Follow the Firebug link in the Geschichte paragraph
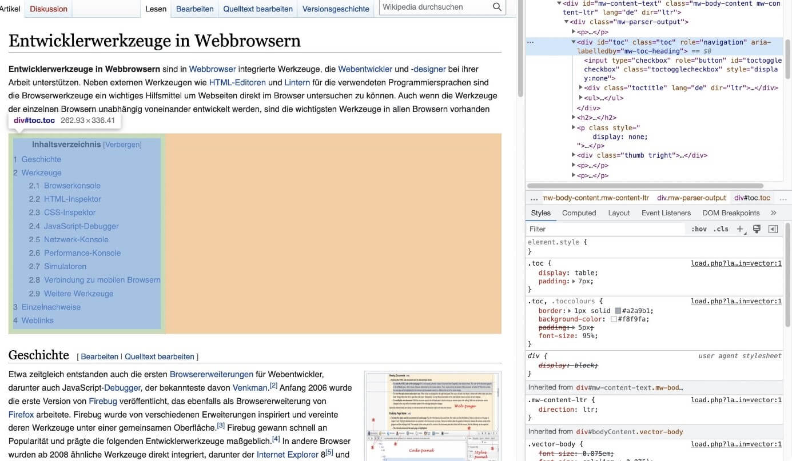The height and width of the screenshot is (461, 792). [103, 402]
